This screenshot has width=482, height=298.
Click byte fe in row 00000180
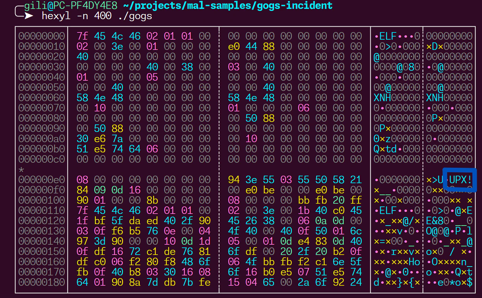(205, 282)
